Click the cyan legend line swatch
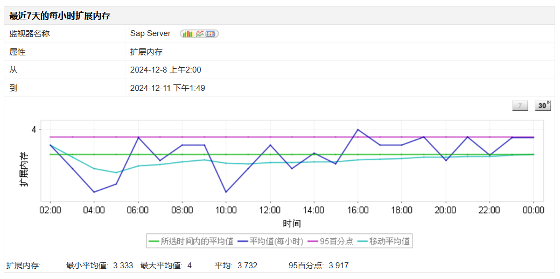560x279 pixels. point(363,241)
